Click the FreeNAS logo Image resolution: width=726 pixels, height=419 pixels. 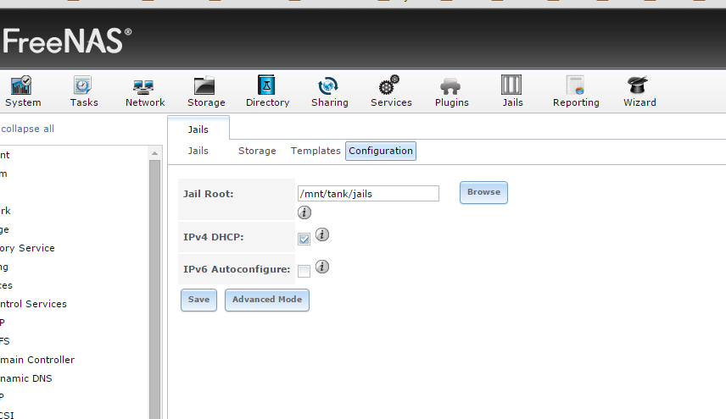[67, 41]
